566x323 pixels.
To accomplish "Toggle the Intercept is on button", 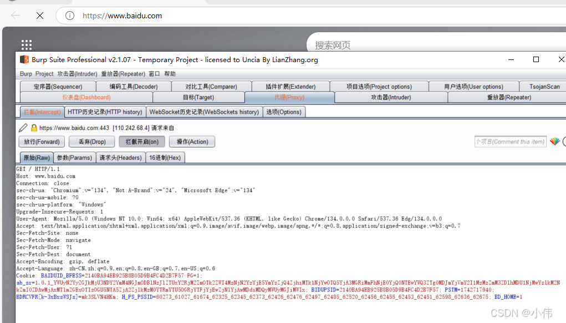I will [142, 142].
